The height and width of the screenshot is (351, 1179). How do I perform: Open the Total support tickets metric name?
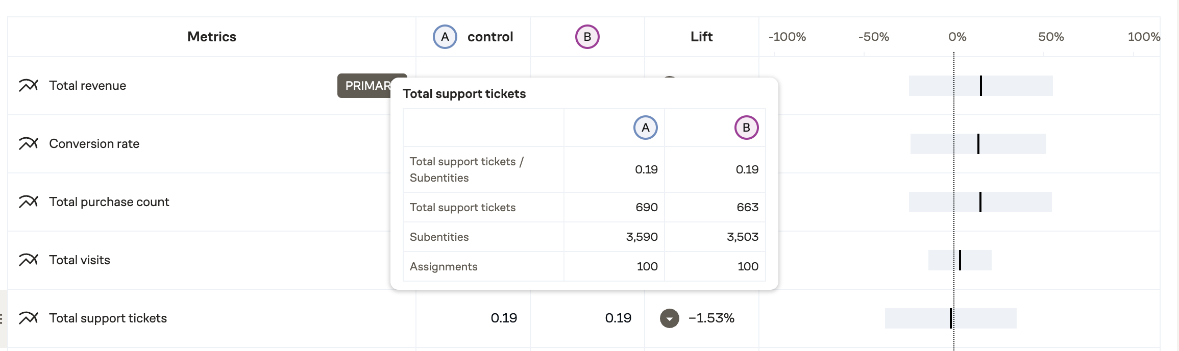pyautogui.click(x=108, y=318)
